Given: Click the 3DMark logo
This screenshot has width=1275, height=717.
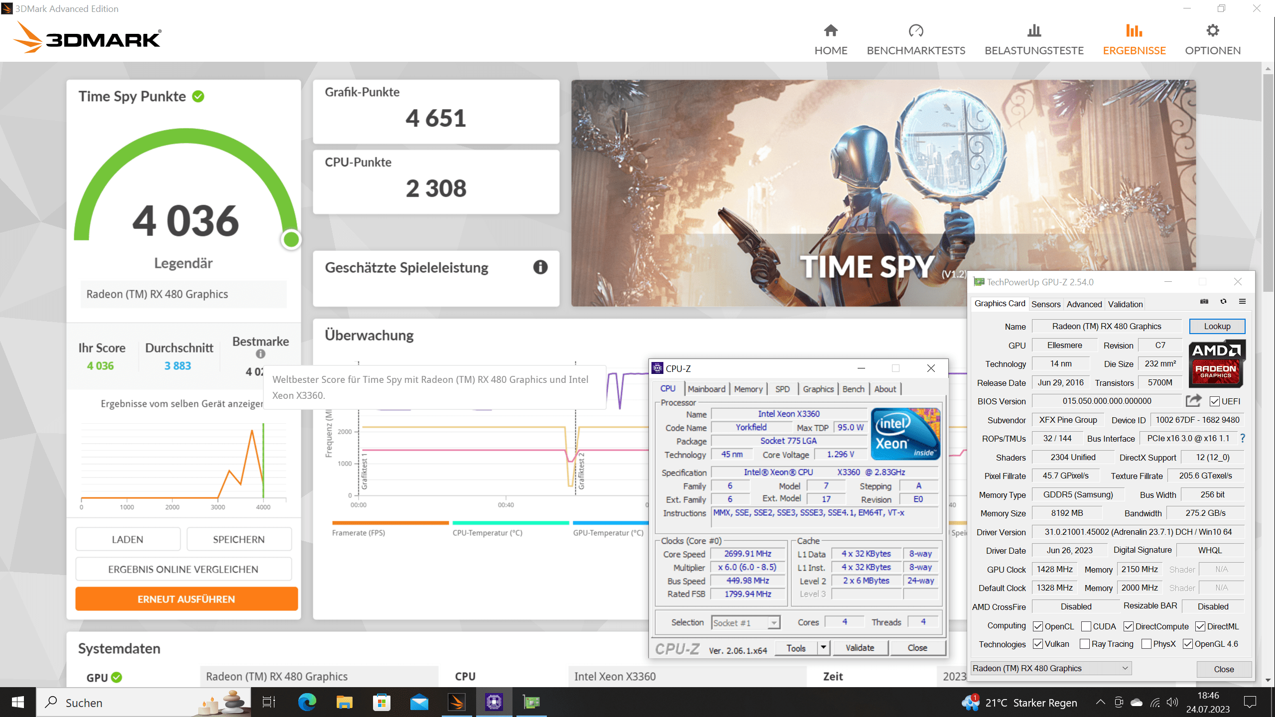Looking at the screenshot, I should point(87,37).
